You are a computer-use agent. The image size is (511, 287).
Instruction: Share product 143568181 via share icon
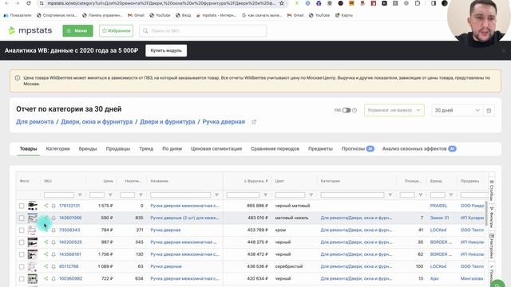(46, 254)
